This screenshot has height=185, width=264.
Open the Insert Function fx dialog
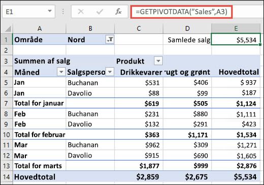pyautogui.click(x=118, y=12)
